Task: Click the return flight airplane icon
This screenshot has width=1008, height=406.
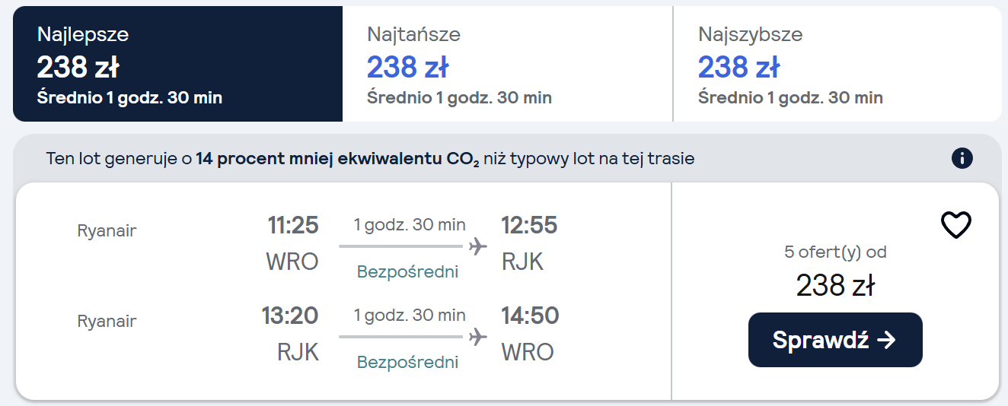Action: tap(477, 336)
